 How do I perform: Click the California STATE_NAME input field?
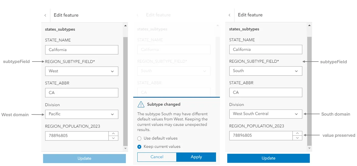81,50
